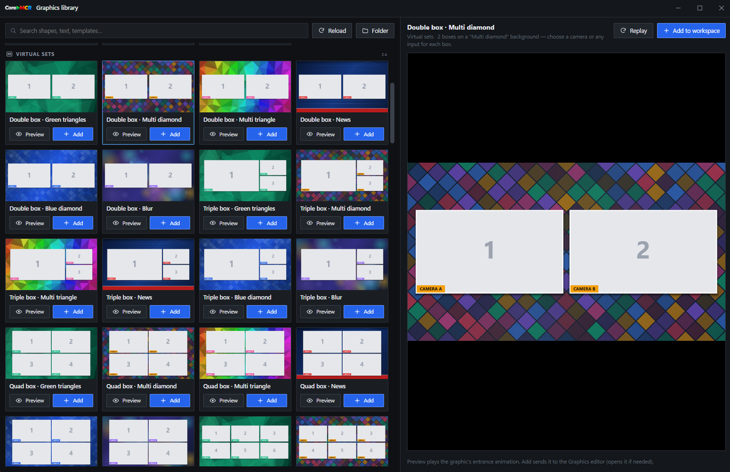Preview Triple box · News

[x=127, y=312]
